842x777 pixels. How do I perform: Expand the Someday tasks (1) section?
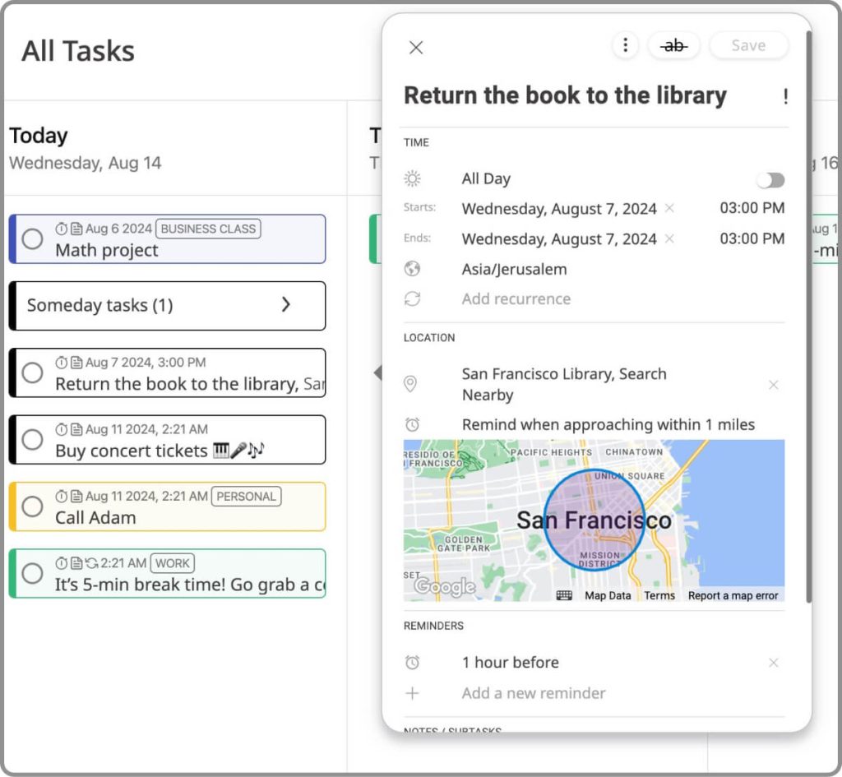168,306
